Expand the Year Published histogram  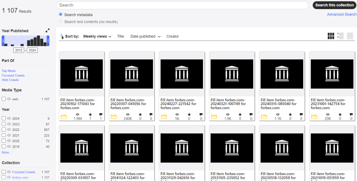tap(47, 31)
